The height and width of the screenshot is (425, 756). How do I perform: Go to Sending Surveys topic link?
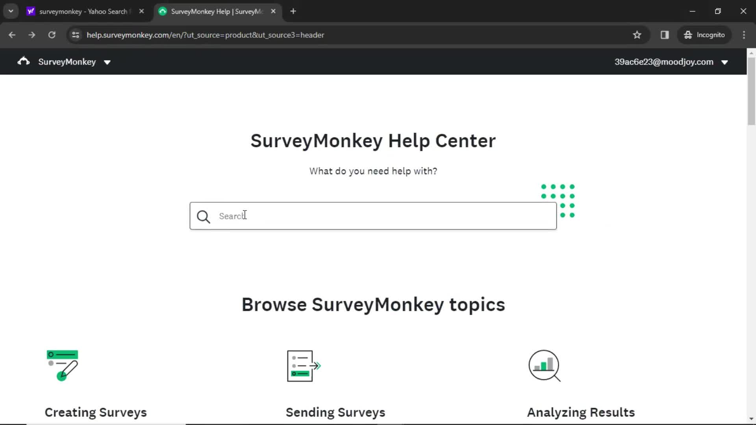tap(335, 412)
